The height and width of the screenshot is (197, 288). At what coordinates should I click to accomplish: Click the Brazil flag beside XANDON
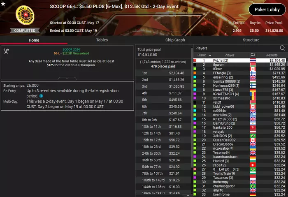pyautogui.click(x=253, y=136)
